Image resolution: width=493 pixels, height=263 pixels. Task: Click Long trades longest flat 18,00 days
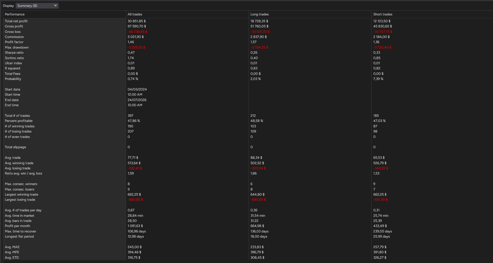tap(259, 236)
